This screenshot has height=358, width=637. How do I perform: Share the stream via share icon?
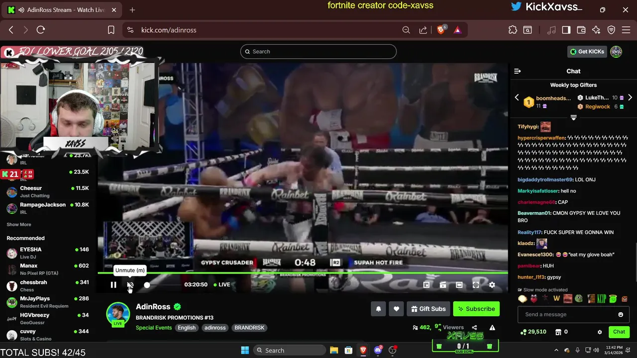[474, 328]
